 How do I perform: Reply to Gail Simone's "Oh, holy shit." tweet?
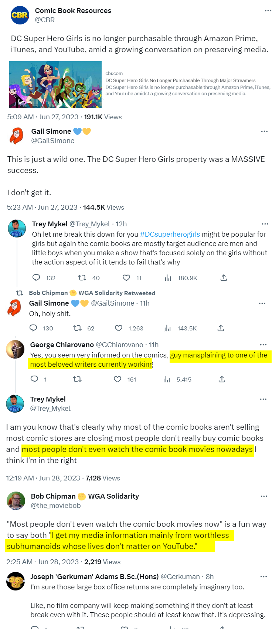[x=33, y=328]
